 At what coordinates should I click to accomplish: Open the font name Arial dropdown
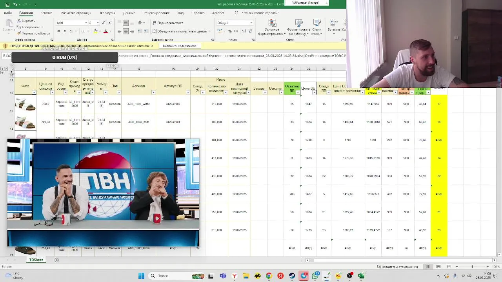(86, 23)
